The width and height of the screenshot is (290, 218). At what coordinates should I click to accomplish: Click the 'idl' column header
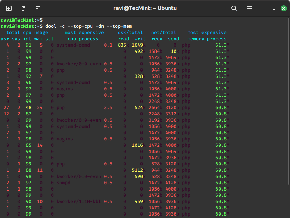click(27, 39)
